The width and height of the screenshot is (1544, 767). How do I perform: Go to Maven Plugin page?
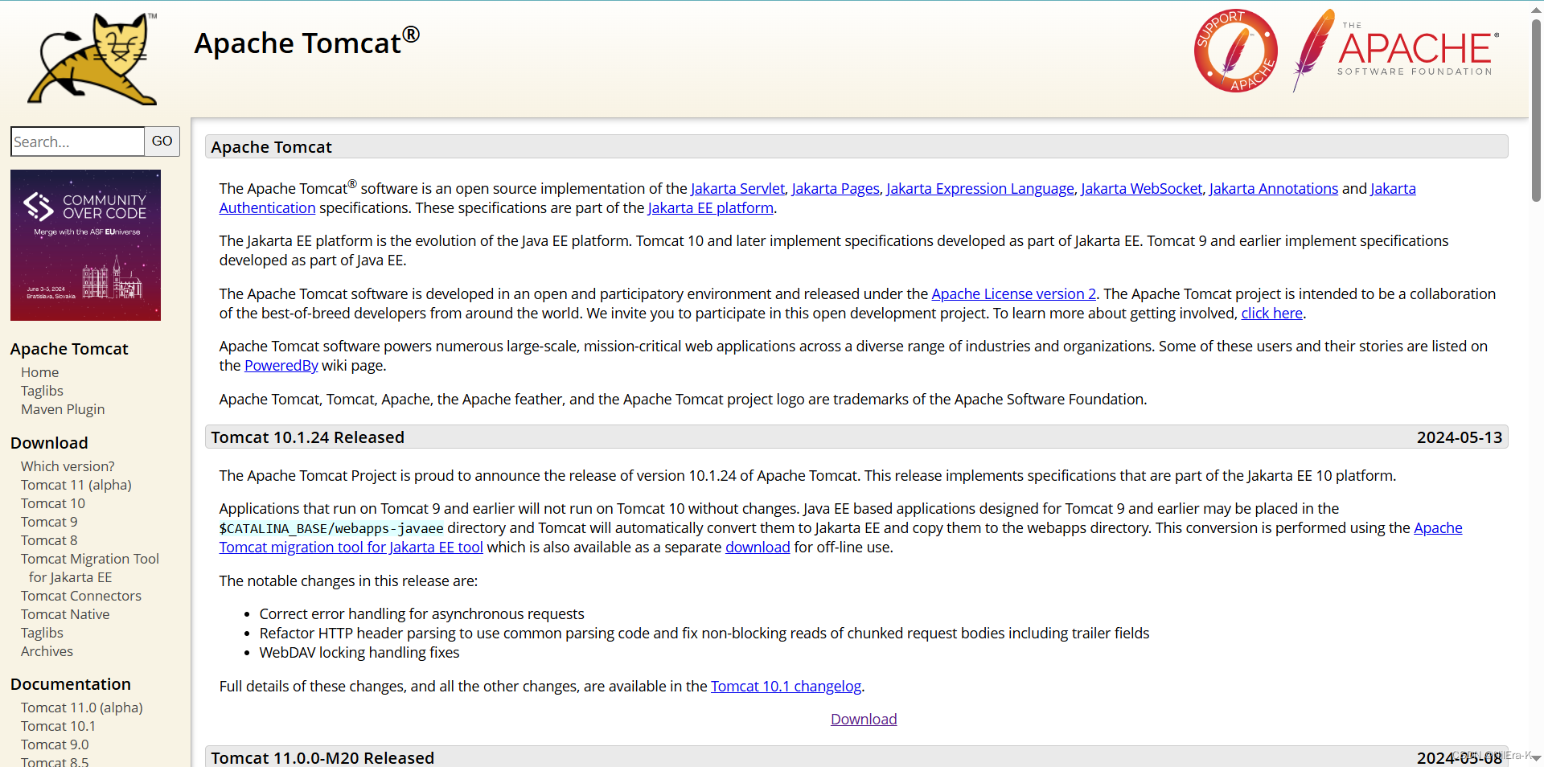[63, 409]
